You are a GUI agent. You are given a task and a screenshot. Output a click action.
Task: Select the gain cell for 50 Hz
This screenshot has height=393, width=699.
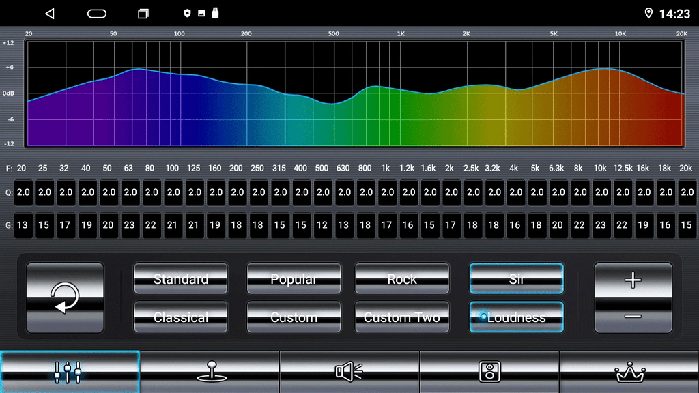109,225
